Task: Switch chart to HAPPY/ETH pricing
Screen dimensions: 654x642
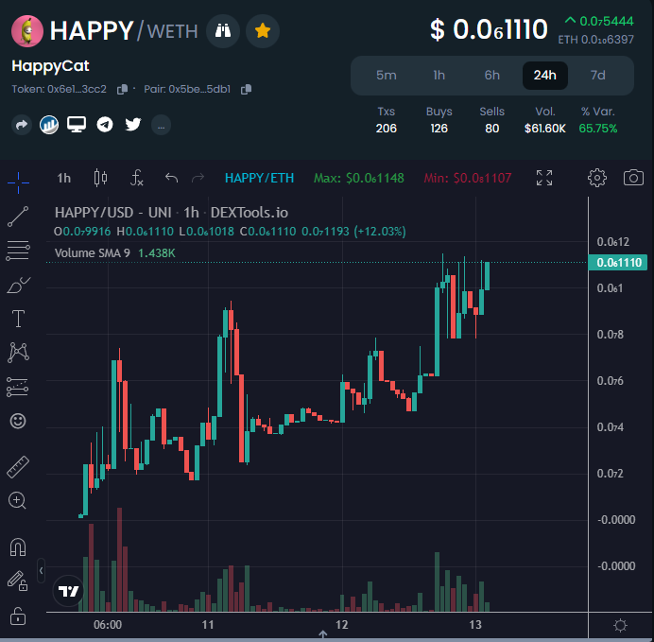Action: tap(260, 178)
